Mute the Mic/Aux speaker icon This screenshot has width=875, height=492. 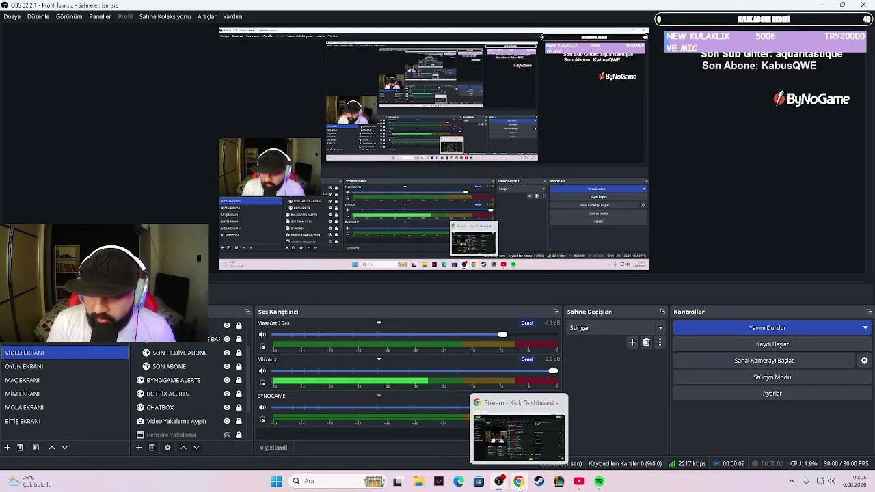pyautogui.click(x=262, y=371)
